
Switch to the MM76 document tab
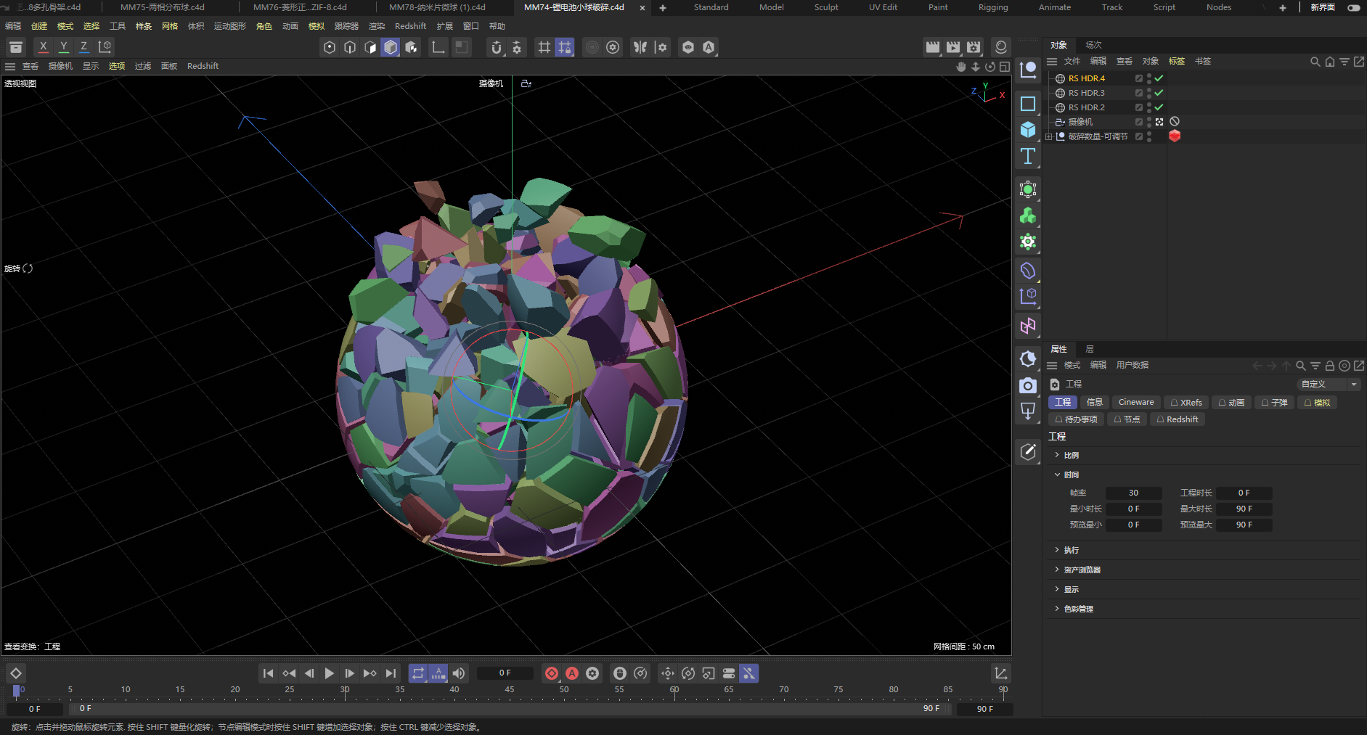tap(300, 7)
